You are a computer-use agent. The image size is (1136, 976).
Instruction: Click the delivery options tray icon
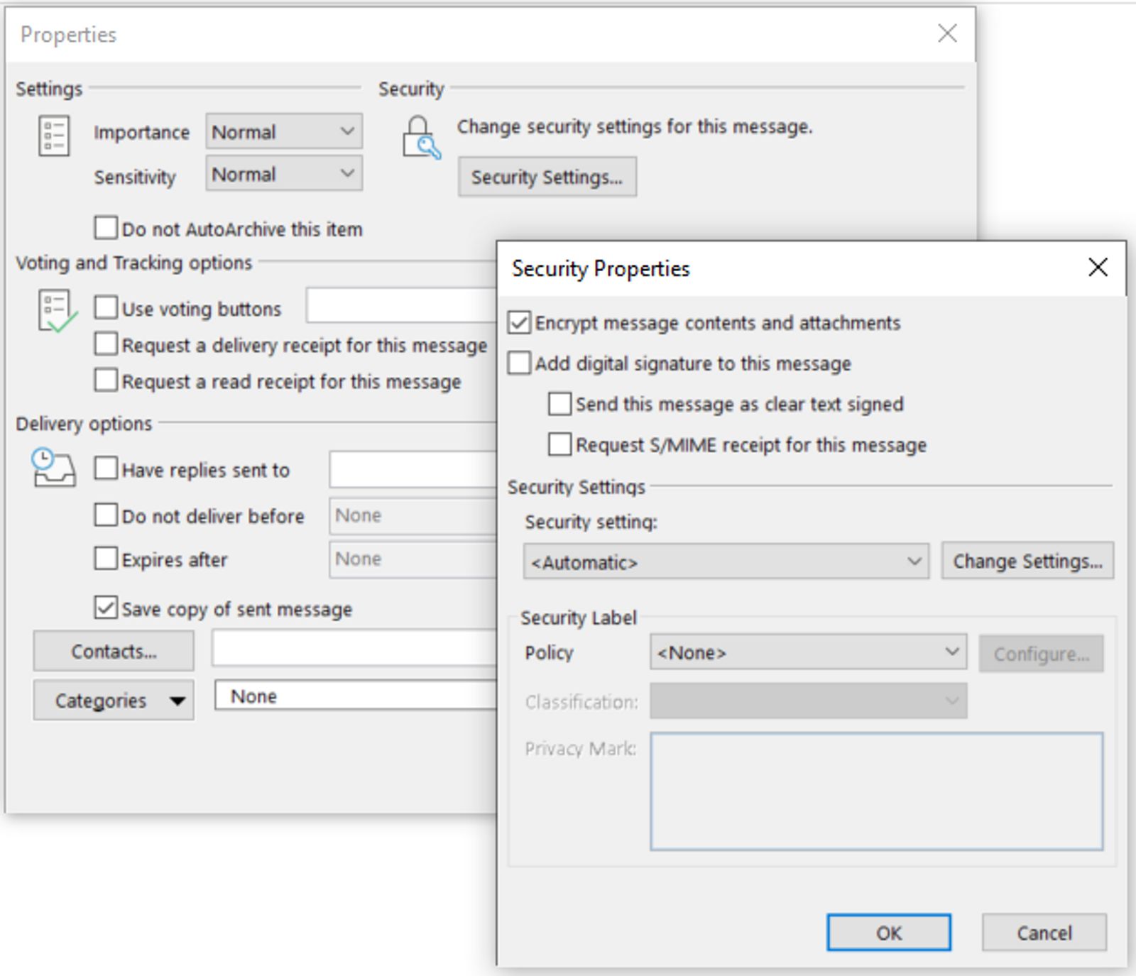[x=54, y=468]
